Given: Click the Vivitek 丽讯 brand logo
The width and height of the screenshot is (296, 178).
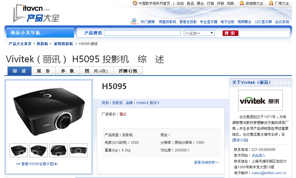Looking at the screenshot, I should click(260, 100).
